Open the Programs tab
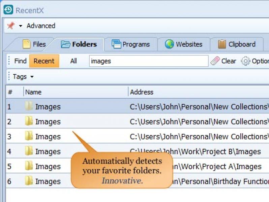The height and width of the screenshot is (202, 269). pos(131,44)
